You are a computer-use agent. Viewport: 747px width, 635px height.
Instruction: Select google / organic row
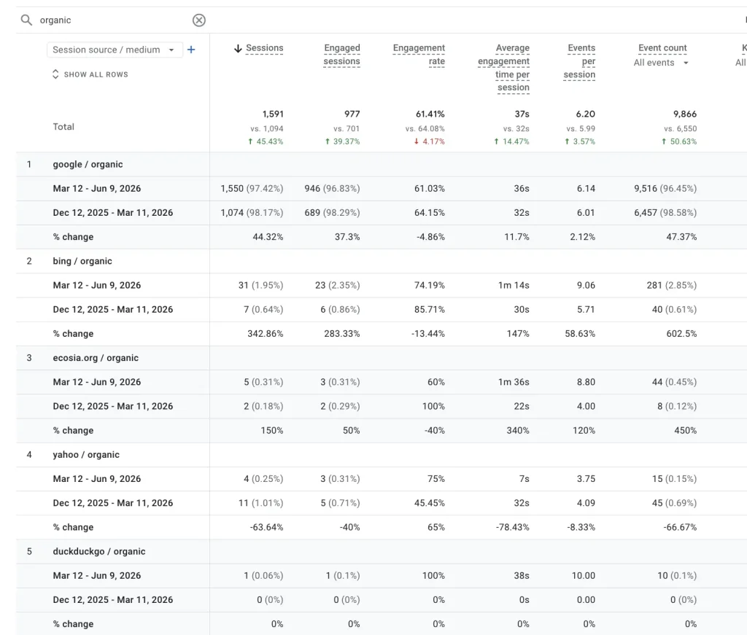pyautogui.click(x=88, y=164)
